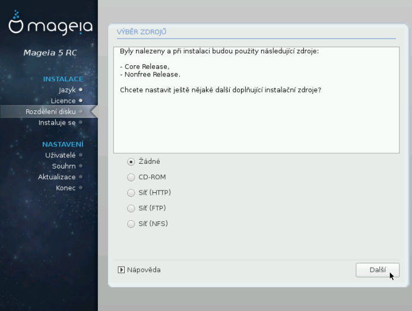The width and height of the screenshot is (412, 311).
Task: Click the Mageia 5 RC title
Action: (x=50, y=53)
